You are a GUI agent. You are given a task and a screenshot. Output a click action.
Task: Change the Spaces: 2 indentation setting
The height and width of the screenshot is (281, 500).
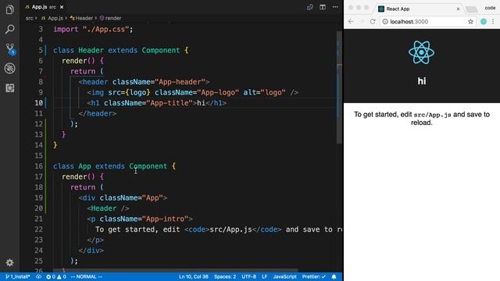(225, 276)
